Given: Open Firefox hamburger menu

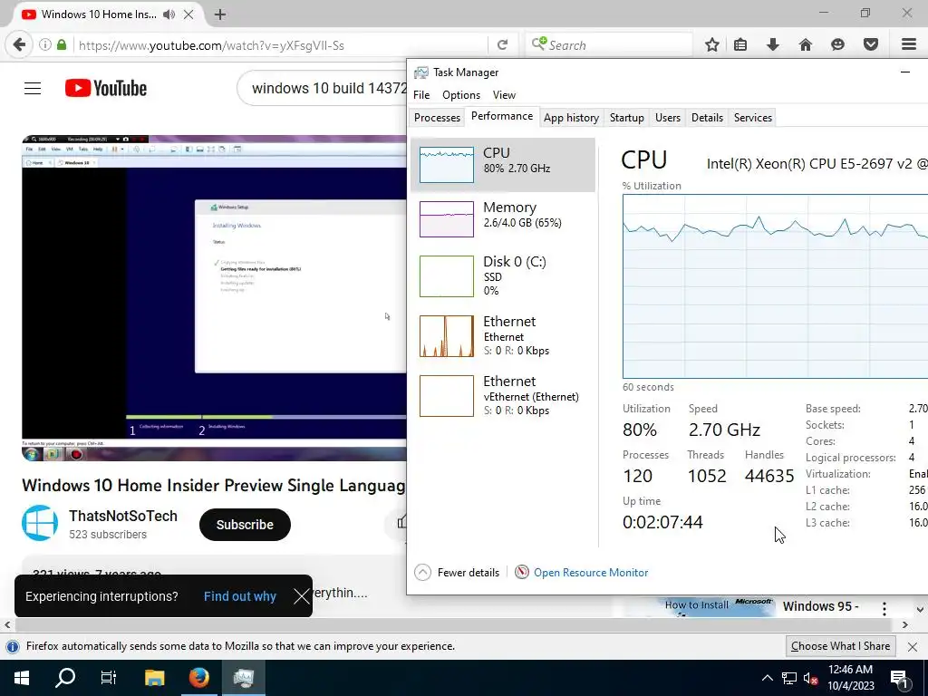Looking at the screenshot, I should tap(909, 44).
